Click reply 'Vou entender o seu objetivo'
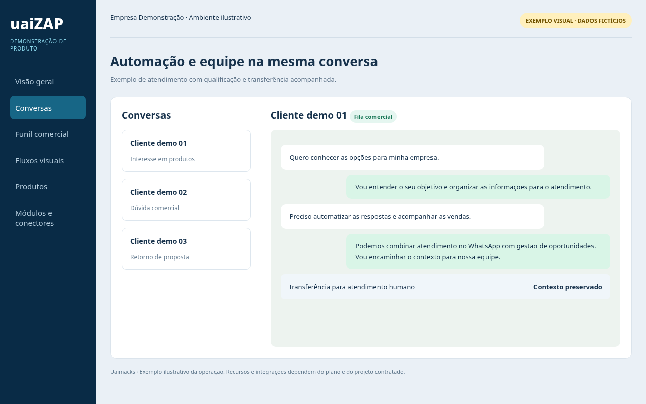The image size is (646, 404). (x=478, y=187)
